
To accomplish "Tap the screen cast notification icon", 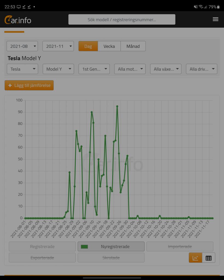I will 19,7.
